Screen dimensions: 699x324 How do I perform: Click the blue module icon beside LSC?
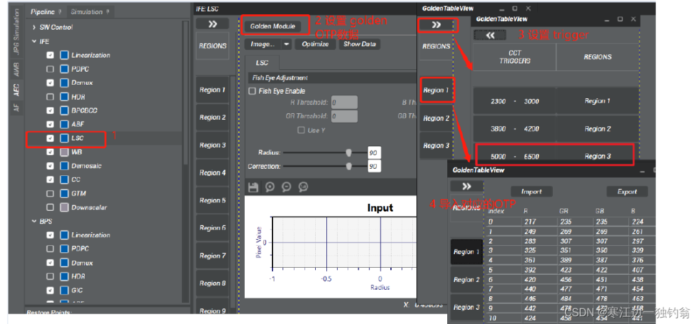[x=64, y=138]
